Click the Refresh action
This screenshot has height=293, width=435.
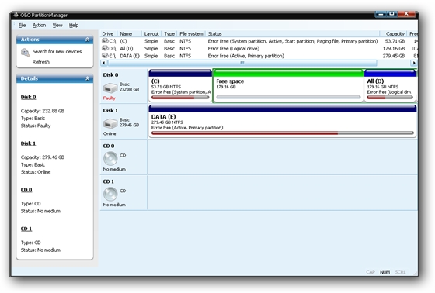click(x=40, y=62)
